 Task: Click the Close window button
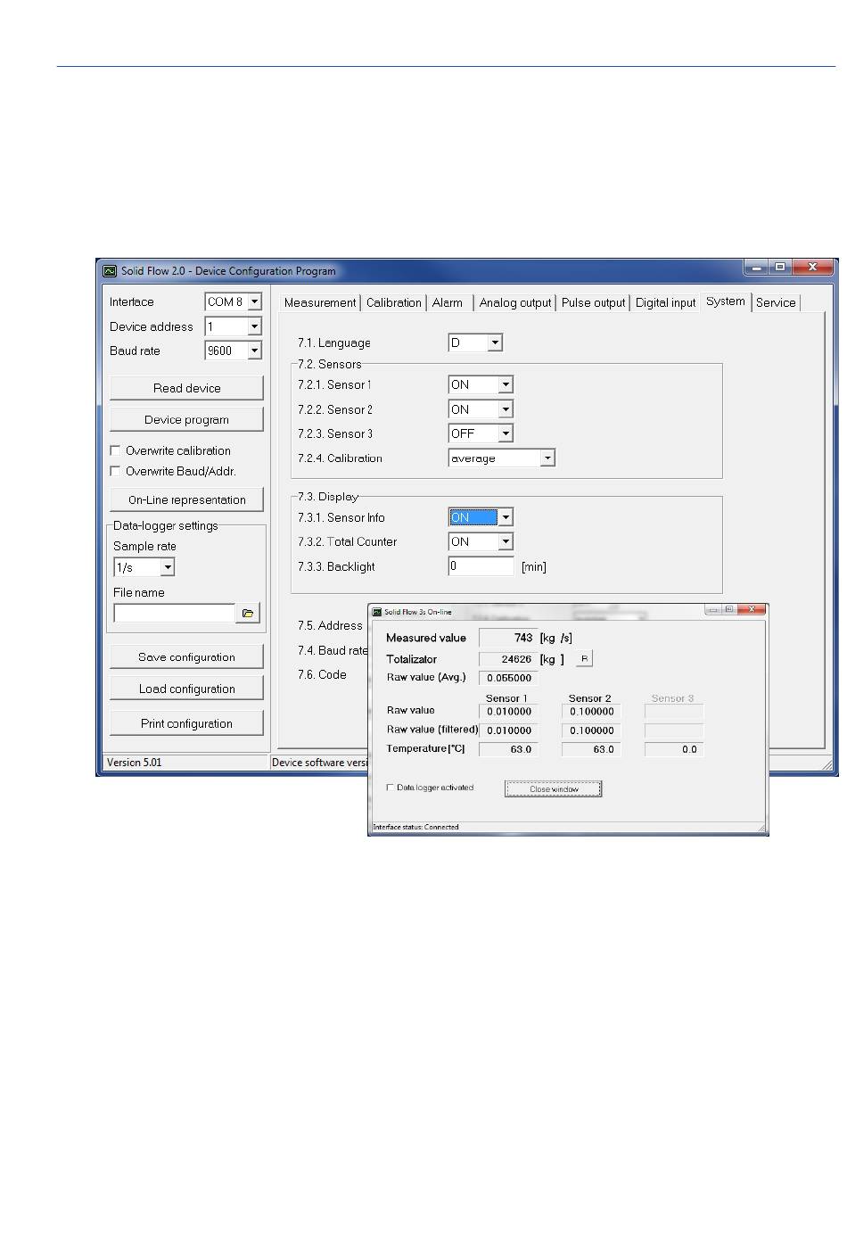coord(554,789)
